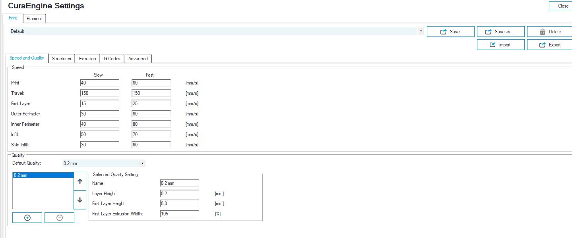Edit the slow Travel speed field
The width and height of the screenshot is (572, 238).
99,93
